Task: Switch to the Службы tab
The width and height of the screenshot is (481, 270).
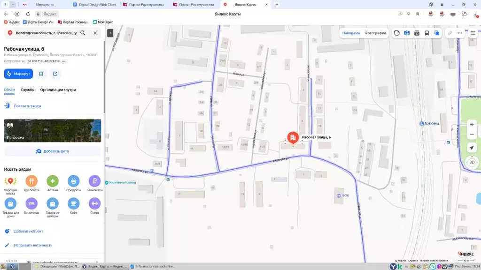Action: tap(27, 90)
